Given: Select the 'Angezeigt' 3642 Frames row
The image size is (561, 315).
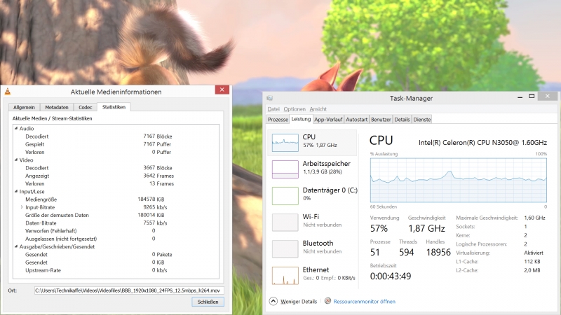Looking at the screenshot, I should pyautogui.click(x=116, y=176).
